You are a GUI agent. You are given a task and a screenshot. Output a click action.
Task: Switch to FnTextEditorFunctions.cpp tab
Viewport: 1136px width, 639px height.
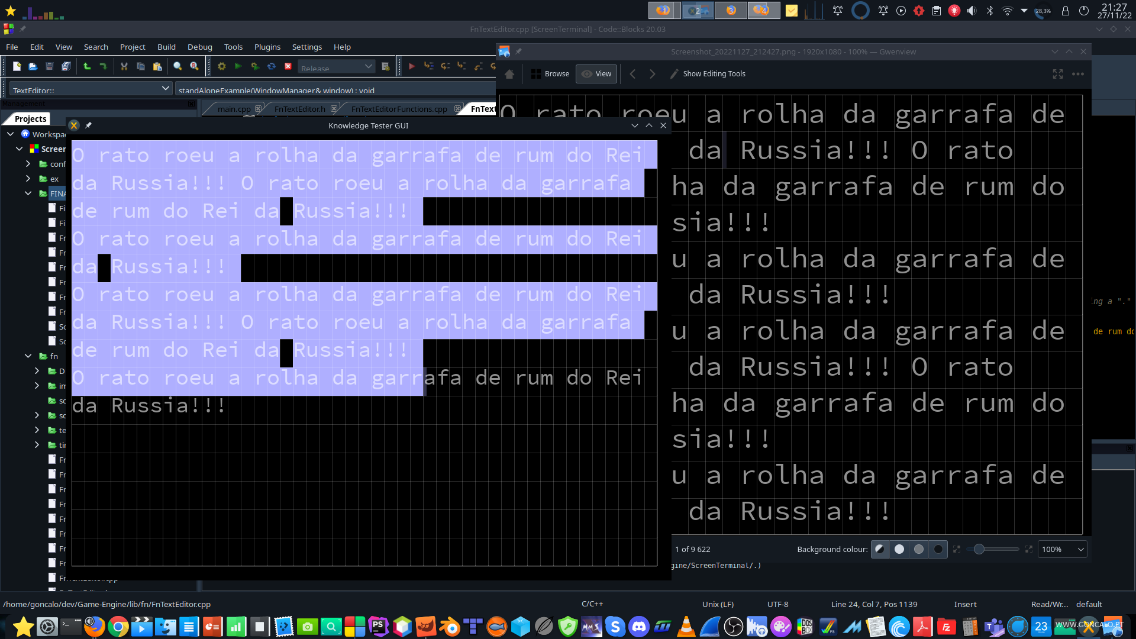click(x=399, y=109)
